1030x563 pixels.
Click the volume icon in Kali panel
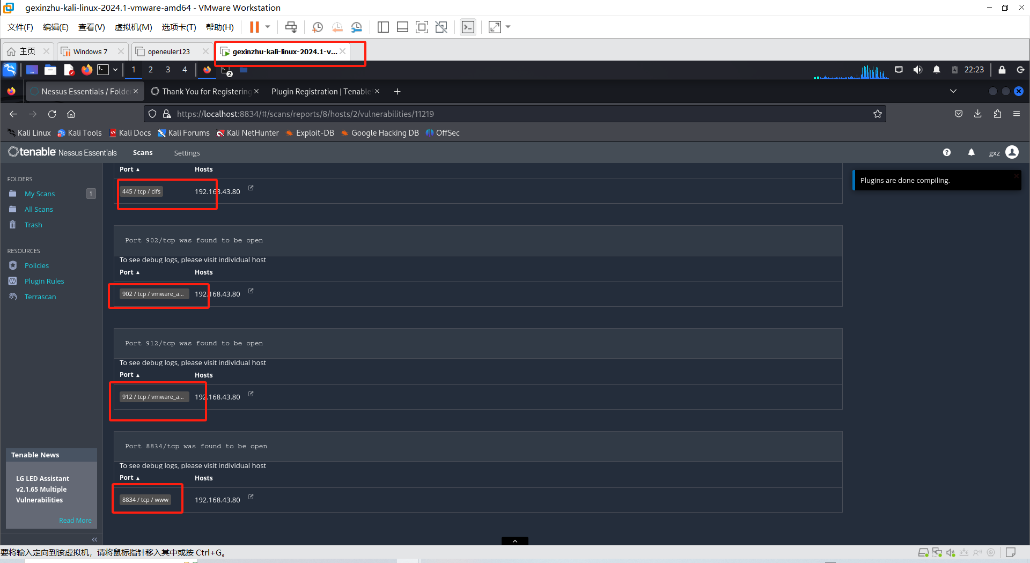918,70
